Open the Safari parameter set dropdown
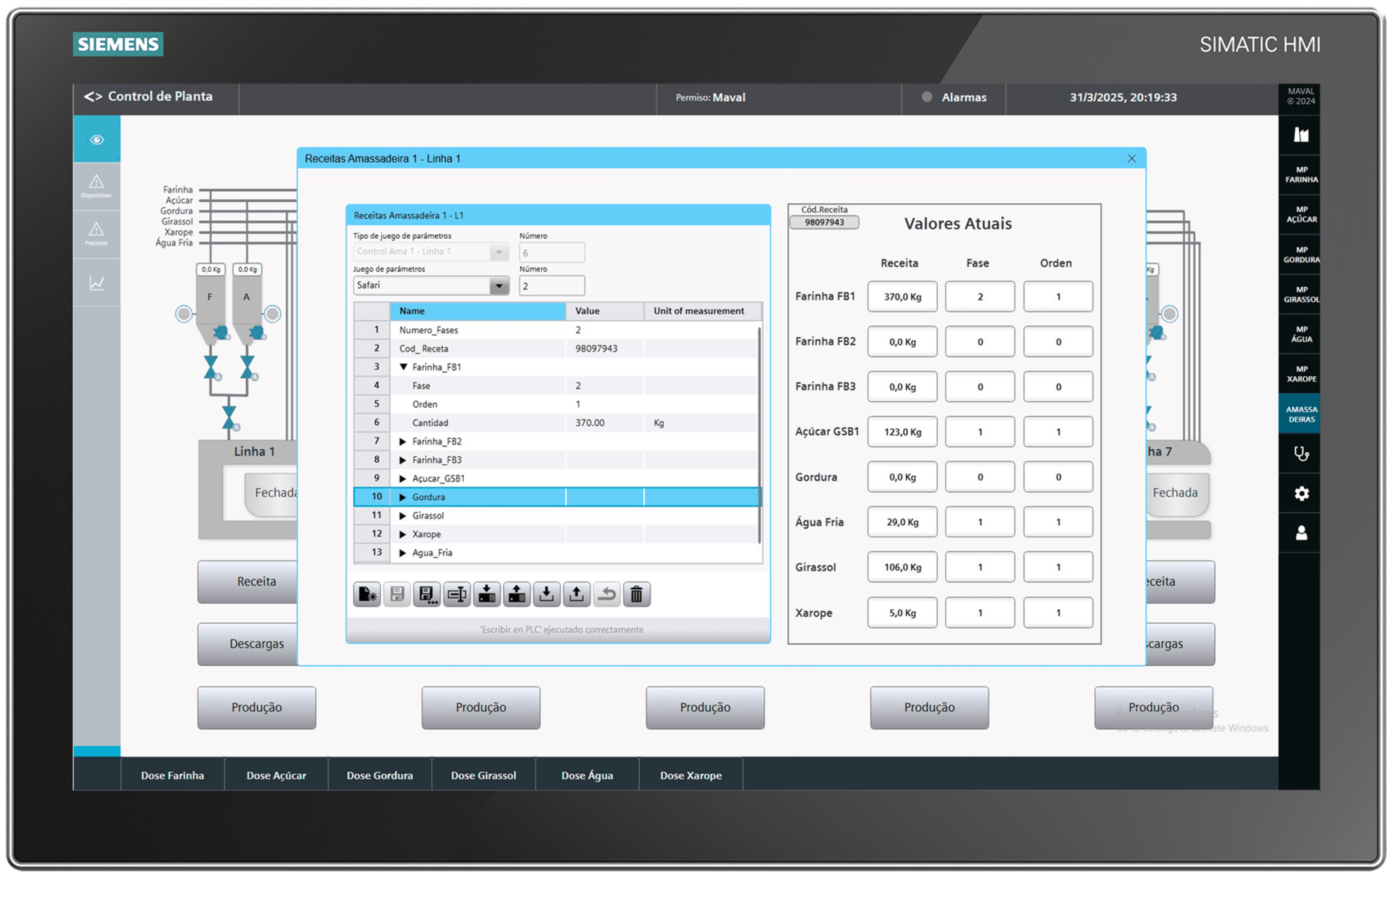 [498, 285]
